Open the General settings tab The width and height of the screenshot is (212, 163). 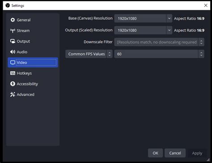click(x=33, y=20)
